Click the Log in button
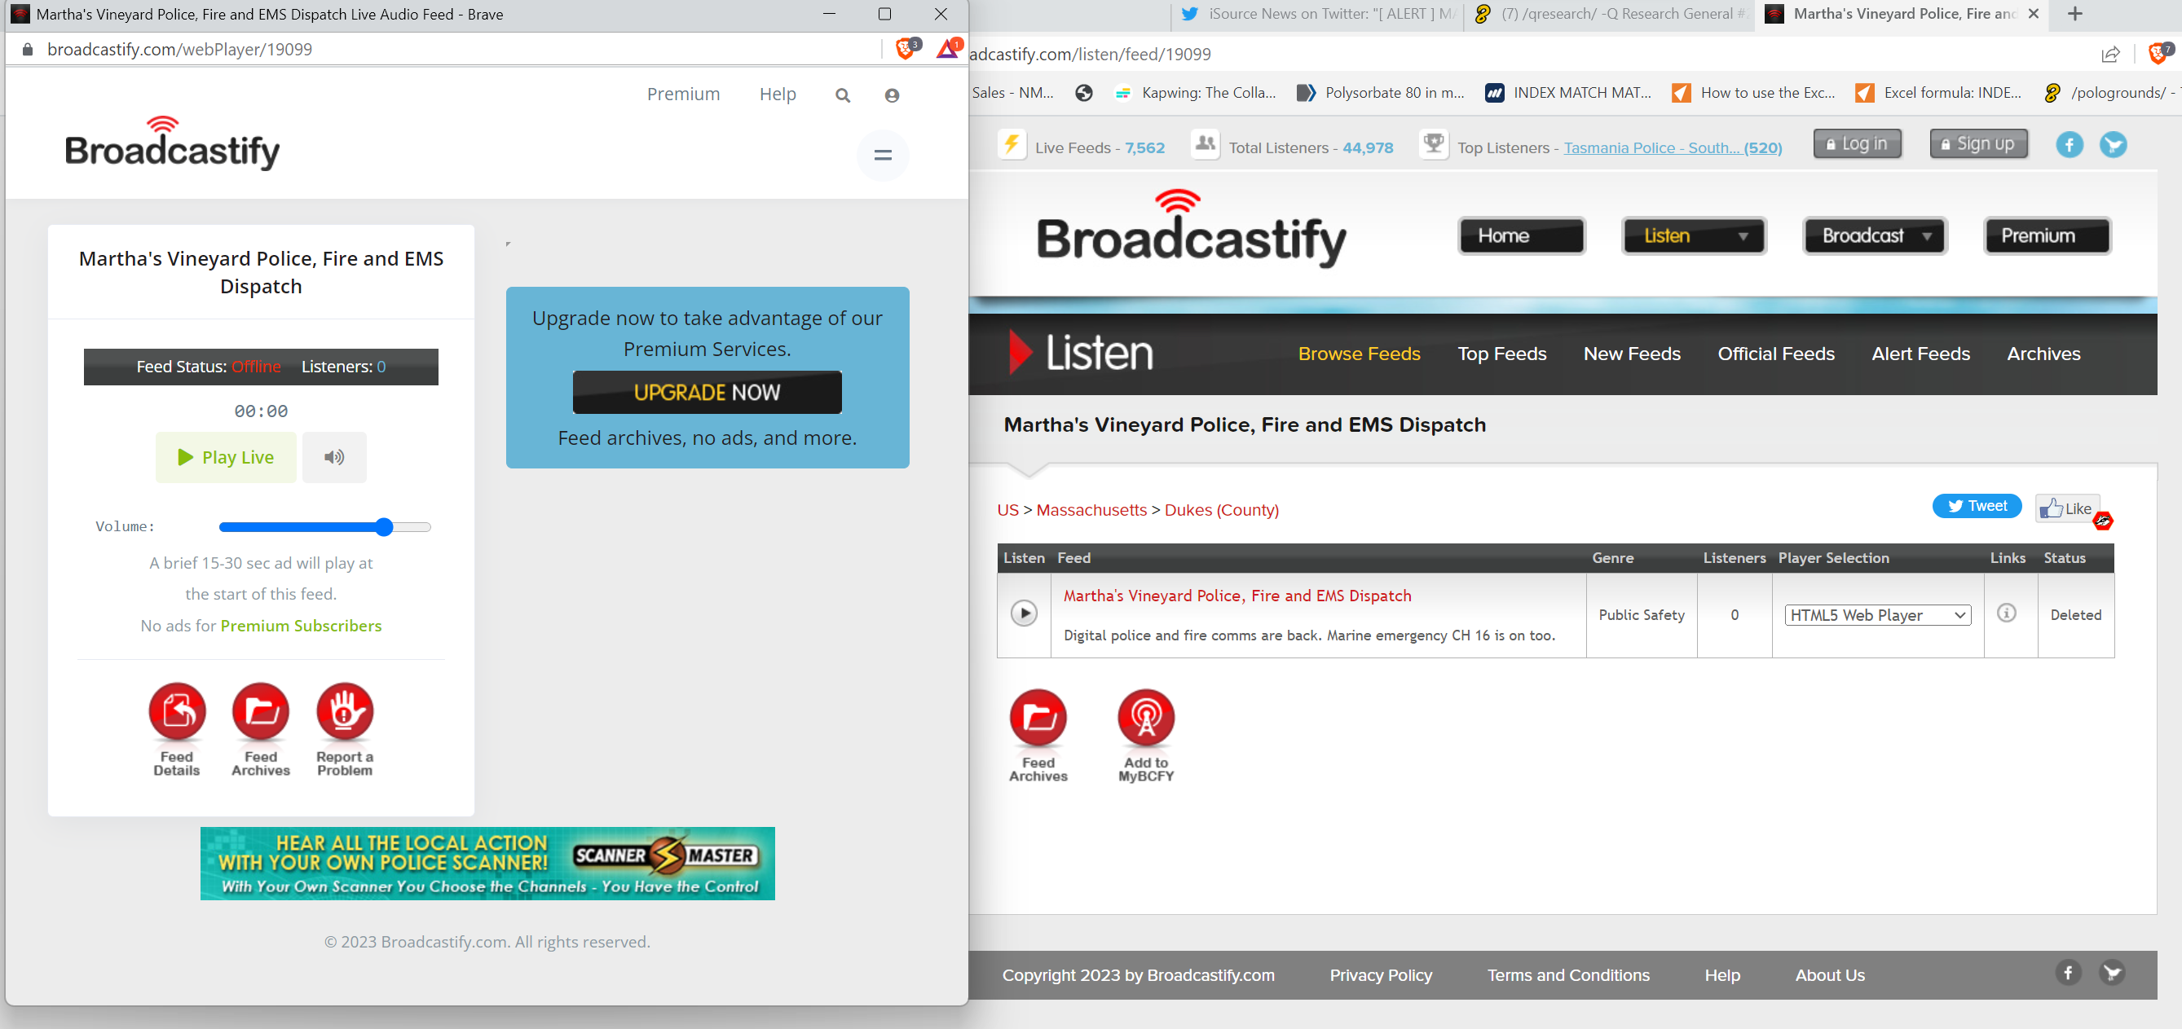The height and width of the screenshot is (1029, 2182). coord(1857,144)
